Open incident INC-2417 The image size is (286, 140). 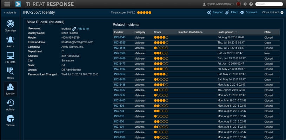(120, 95)
